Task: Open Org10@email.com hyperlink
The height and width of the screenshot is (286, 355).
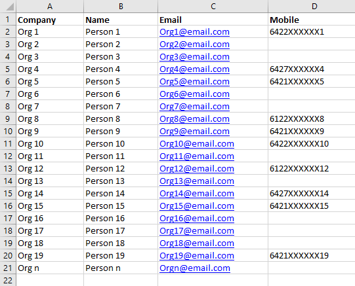Action: coord(197,144)
